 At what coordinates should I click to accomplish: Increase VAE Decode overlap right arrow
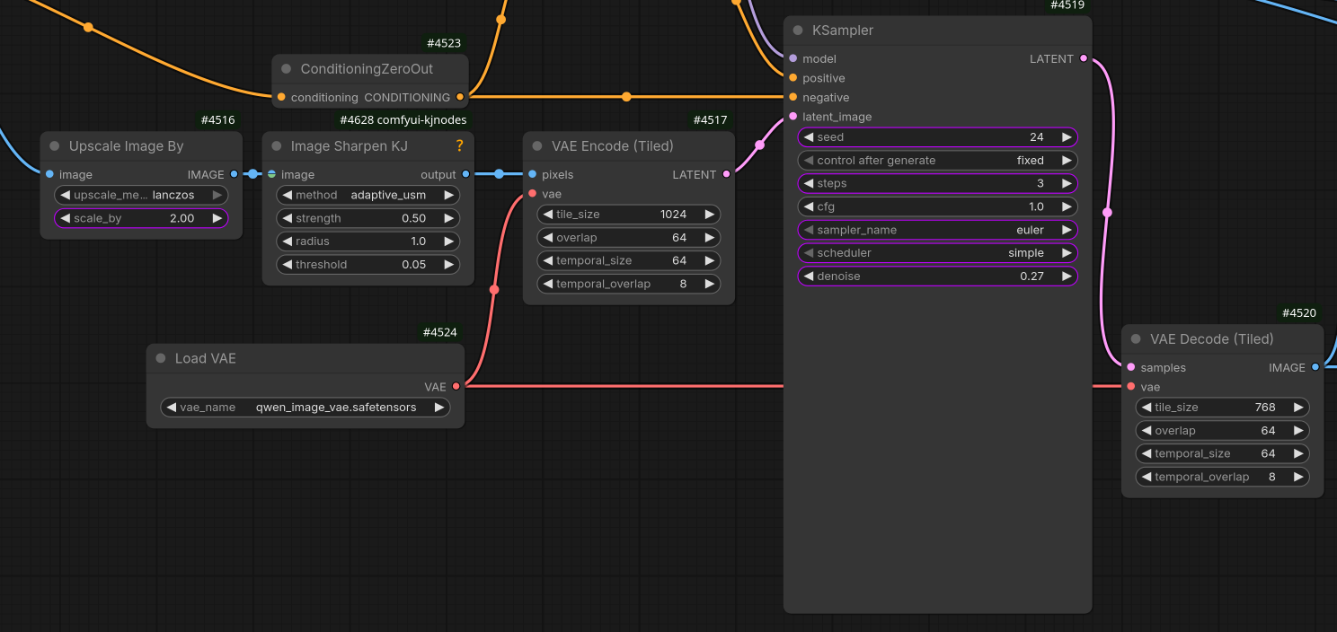(1298, 431)
